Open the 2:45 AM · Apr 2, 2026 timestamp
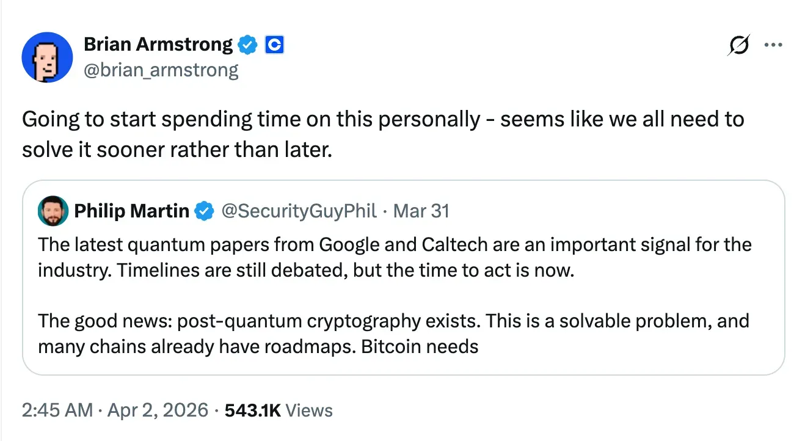 click(x=115, y=410)
